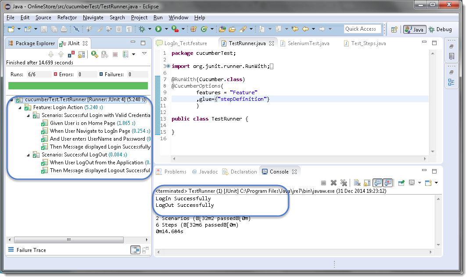Image resolution: width=469 pixels, height=280 pixels.
Task: Click the Quick Access input field
Action: tap(362, 29)
